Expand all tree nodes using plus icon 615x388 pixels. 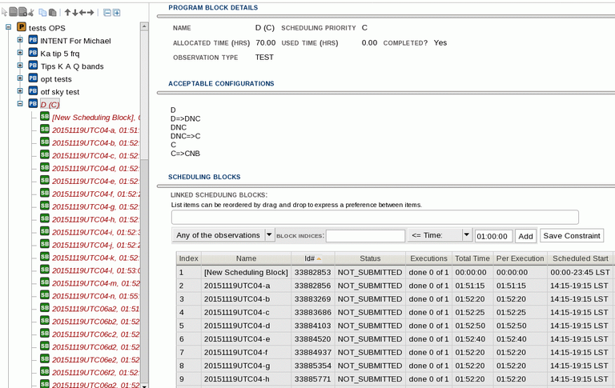pos(117,13)
